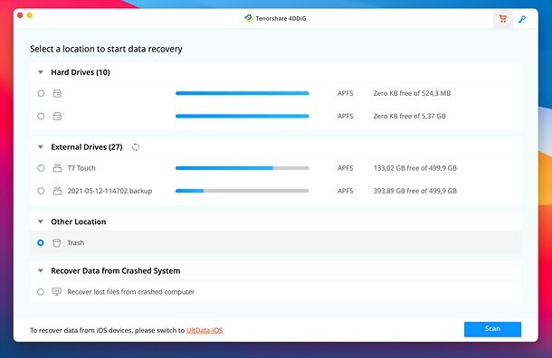The image size is (552, 358).
Task: Click the External Drives (27) heading
Action: coord(87,147)
